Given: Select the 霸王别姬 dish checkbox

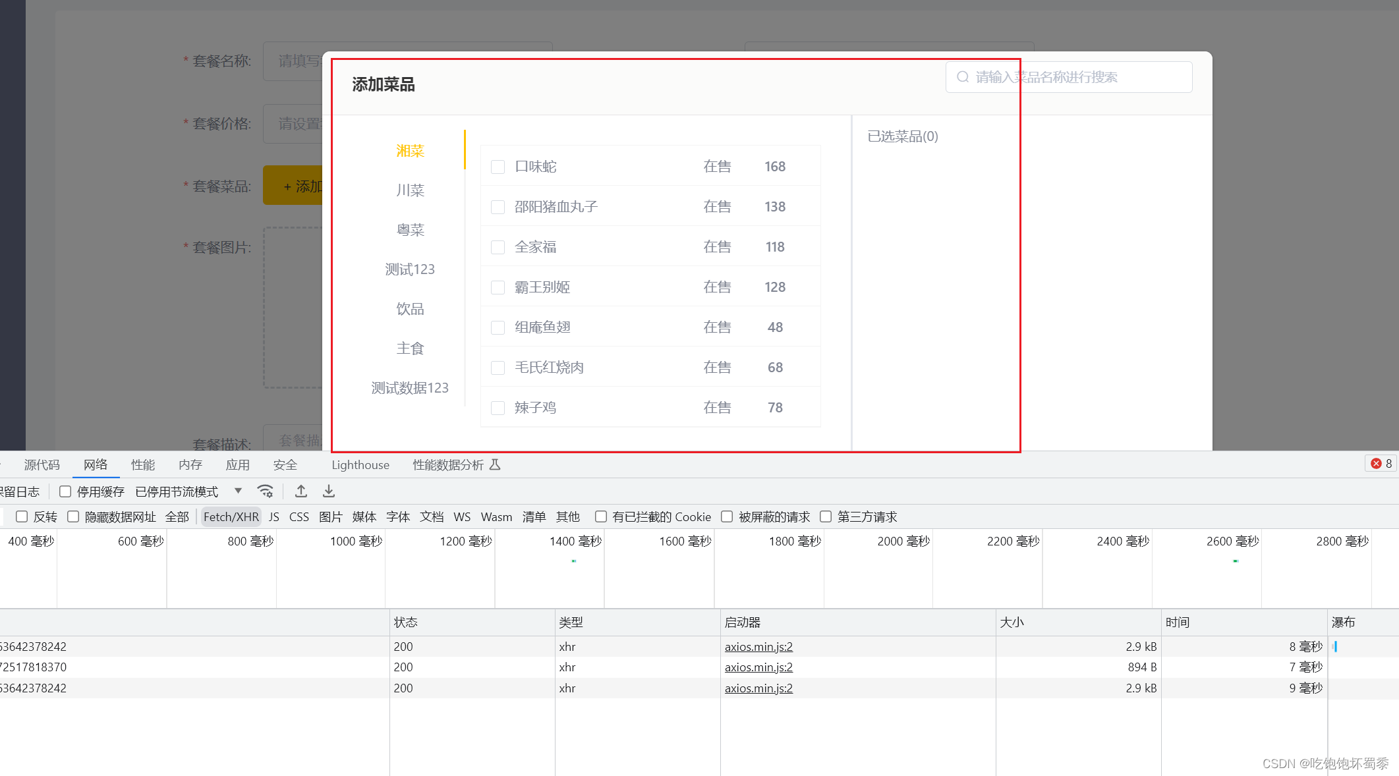Looking at the screenshot, I should (498, 287).
